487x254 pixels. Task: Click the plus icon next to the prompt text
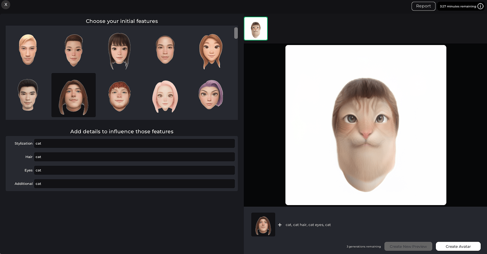(x=279, y=224)
